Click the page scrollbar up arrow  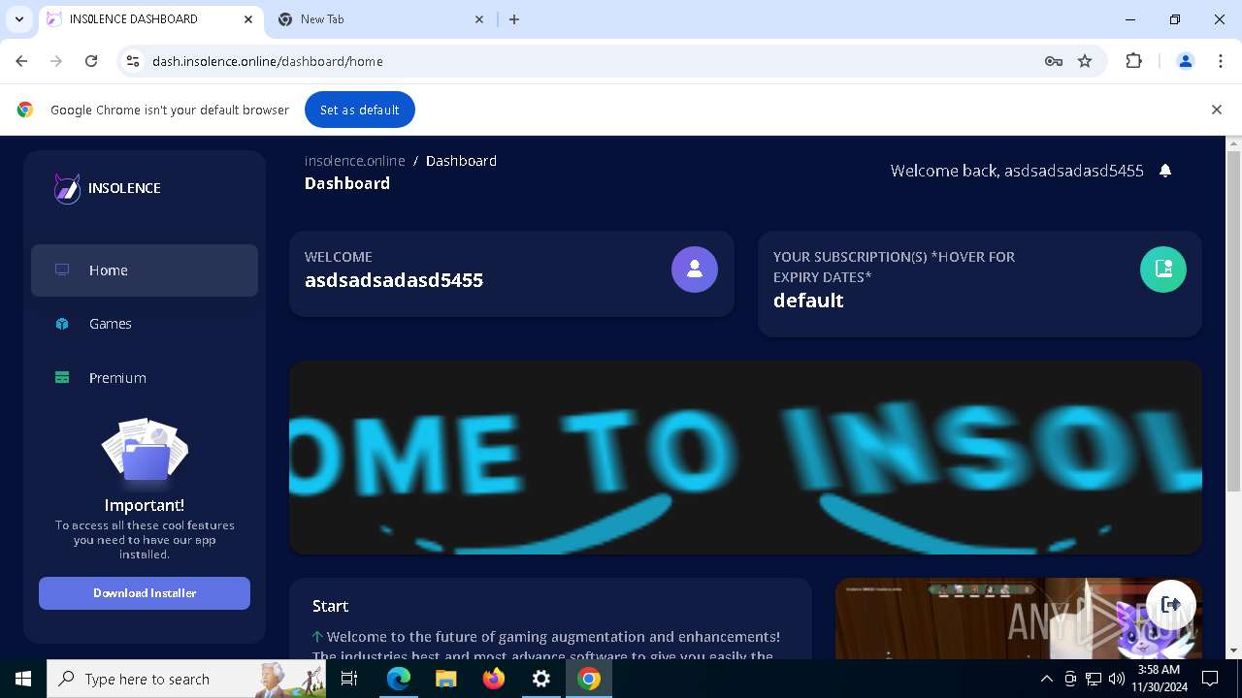tap(1233, 143)
